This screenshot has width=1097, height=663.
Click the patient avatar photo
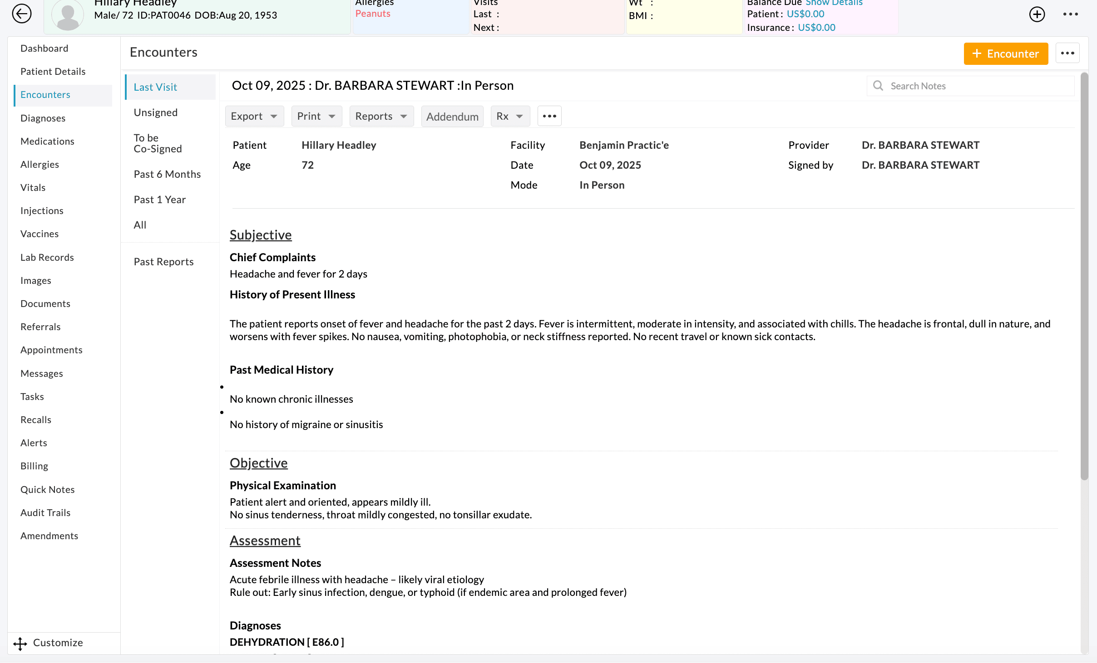[68, 15]
